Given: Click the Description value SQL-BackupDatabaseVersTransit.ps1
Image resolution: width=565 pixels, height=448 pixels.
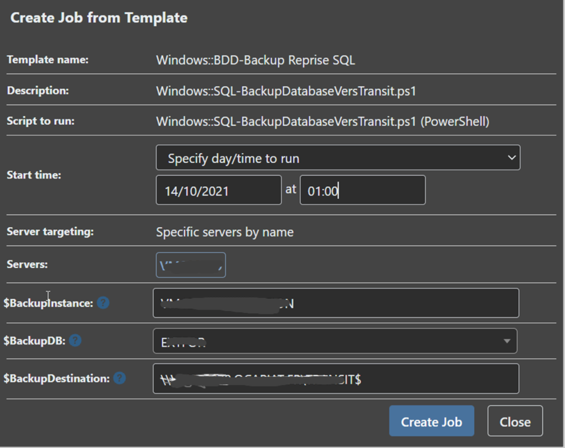Looking at the screenshot, I should (286, 91).
